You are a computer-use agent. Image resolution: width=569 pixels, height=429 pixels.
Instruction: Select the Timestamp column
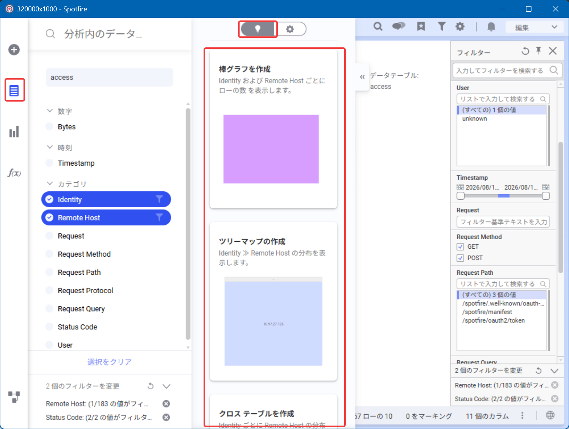76,163
